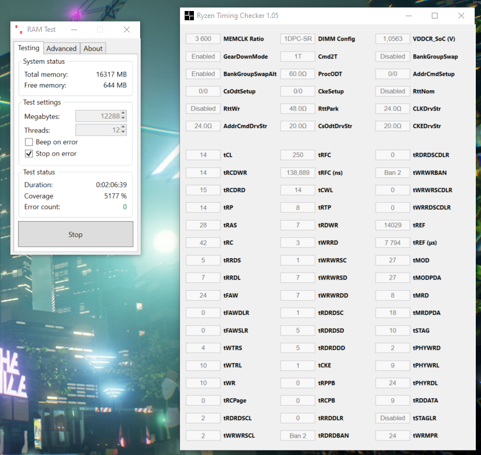481x455 pixels.
Task: Click the tFAW value 24
Action: 203,295
